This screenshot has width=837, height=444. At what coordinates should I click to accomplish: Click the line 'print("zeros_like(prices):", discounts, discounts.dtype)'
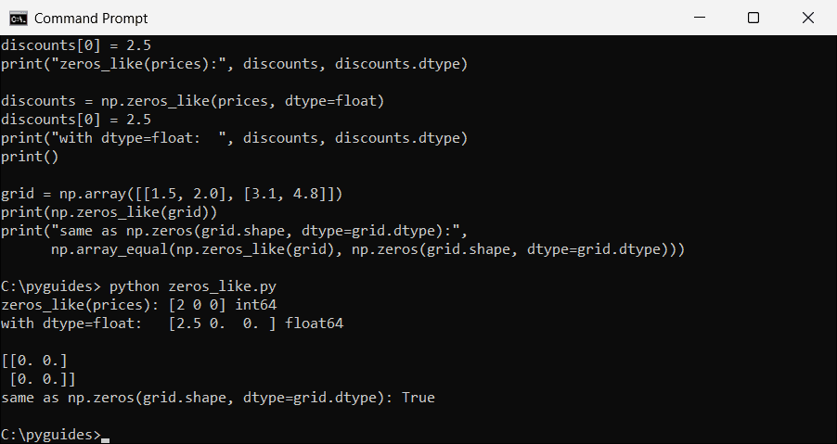click(x=234, y=64)
